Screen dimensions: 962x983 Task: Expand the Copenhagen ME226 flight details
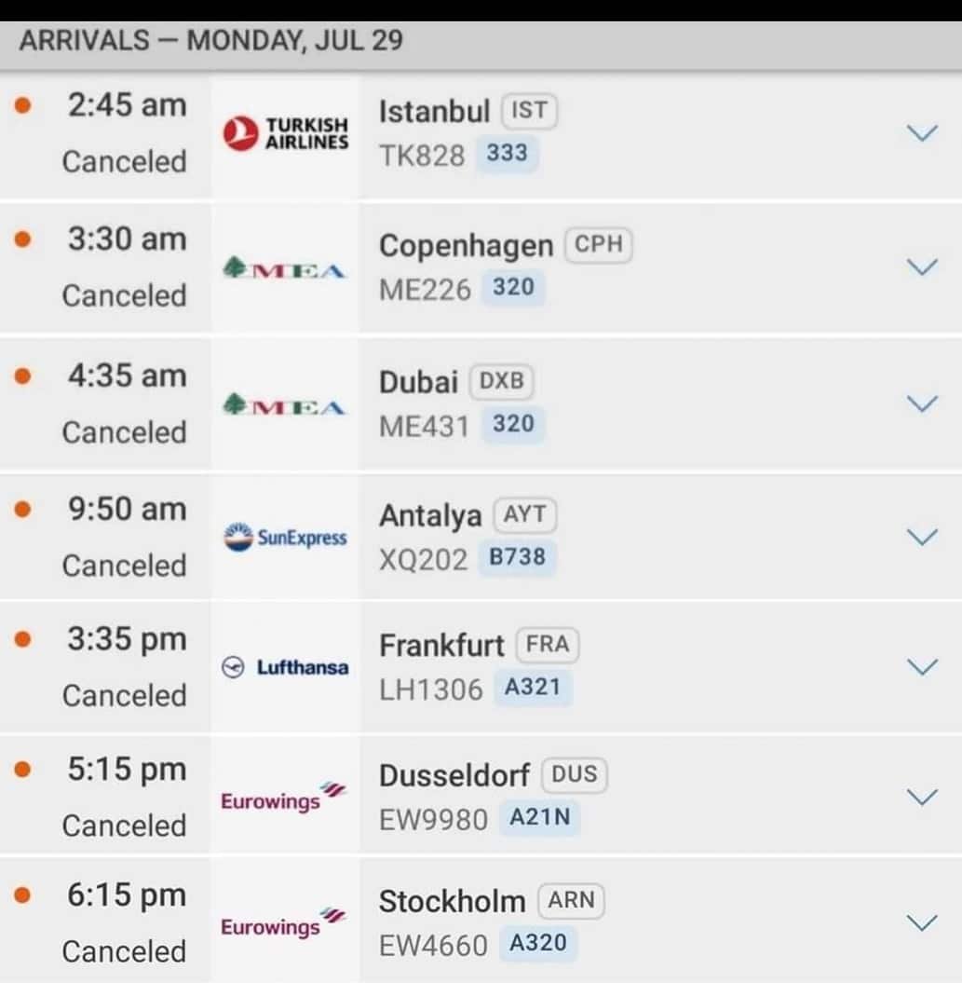[922, 267]
